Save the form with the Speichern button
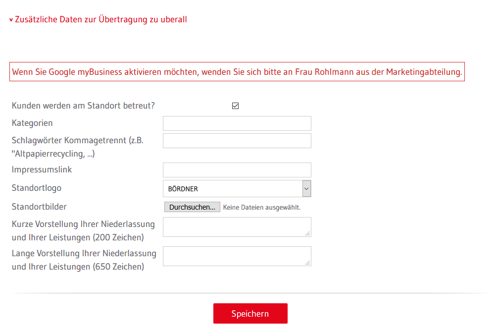The width and height of the screenshot is (499, 336). pos(250,313)
